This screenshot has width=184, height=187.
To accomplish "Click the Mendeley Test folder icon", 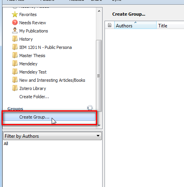I will coord(15,72).
